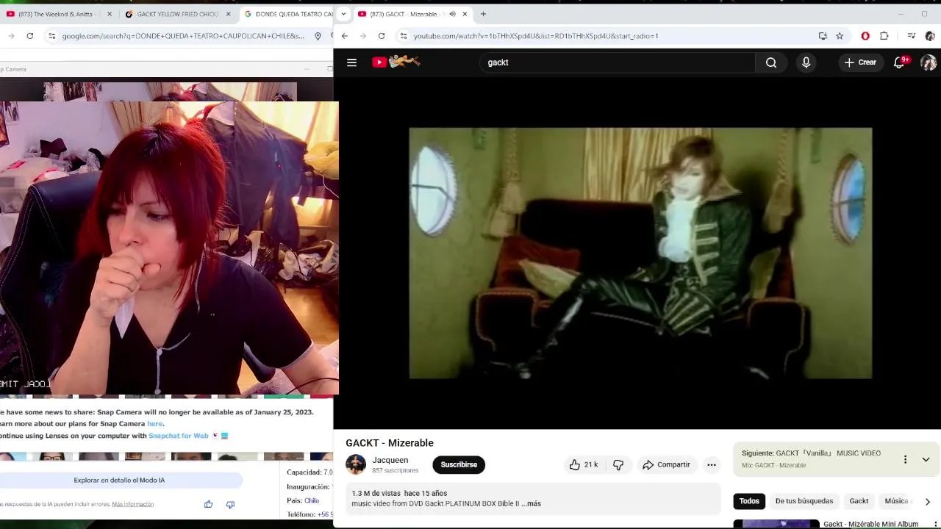Mute the GACKT Mizerable tab audio

point(452,14)
